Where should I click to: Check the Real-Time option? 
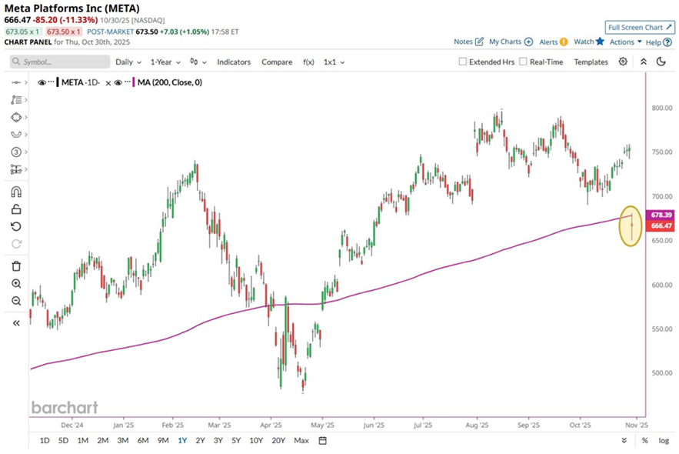pyautogui.click(x=523, y=62)
